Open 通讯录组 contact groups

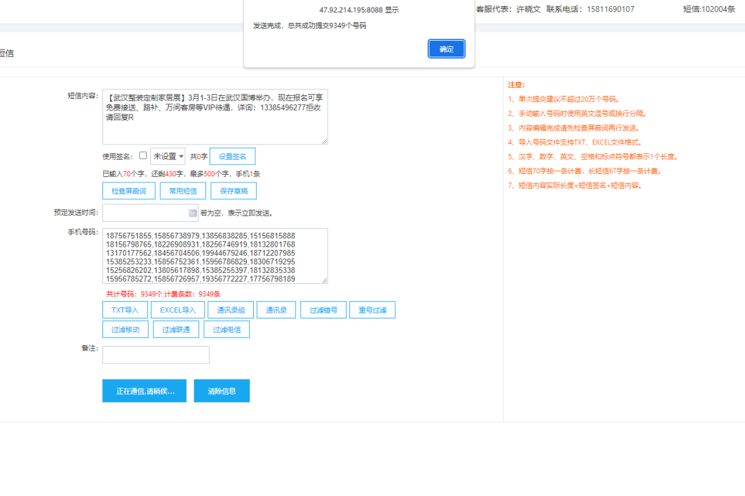click(230, 310)
